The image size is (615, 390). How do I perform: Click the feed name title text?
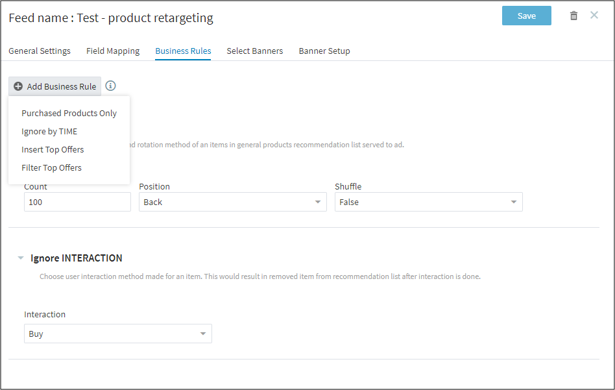click(111, 18)
